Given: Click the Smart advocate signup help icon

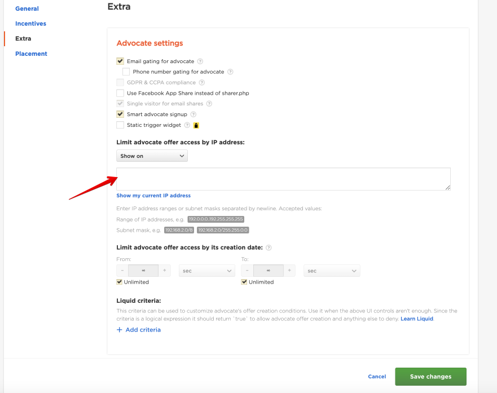Looking at the screenshot, I should click(193, 113).
